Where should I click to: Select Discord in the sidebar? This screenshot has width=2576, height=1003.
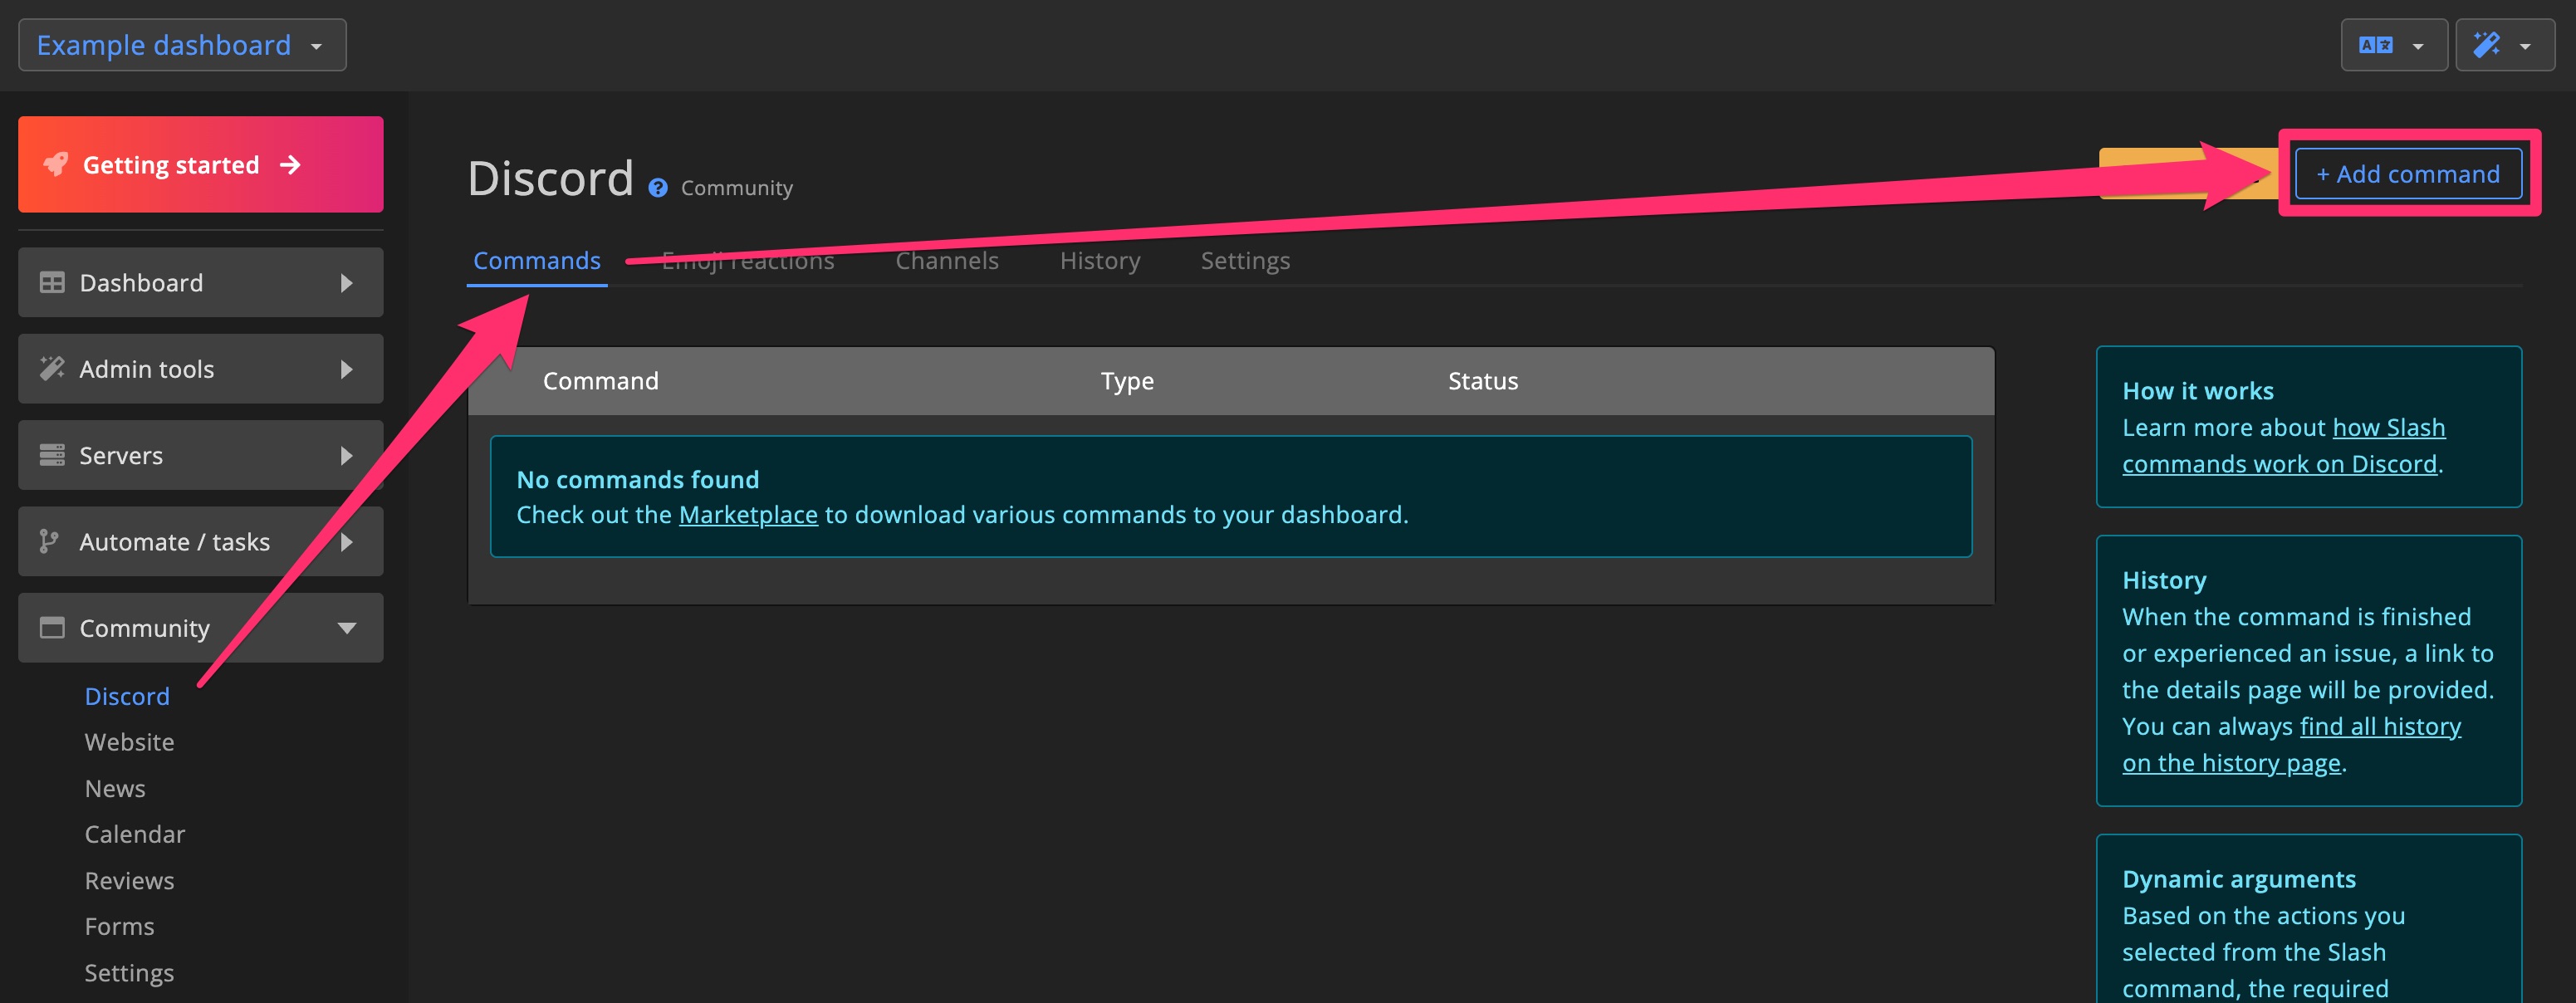tap(126, 695)
